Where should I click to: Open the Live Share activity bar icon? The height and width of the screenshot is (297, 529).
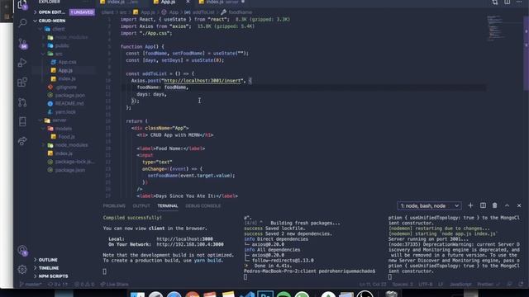(22, 141)
